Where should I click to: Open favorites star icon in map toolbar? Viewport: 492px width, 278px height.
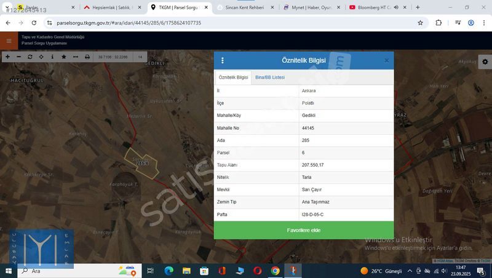[x=63, y=57]
